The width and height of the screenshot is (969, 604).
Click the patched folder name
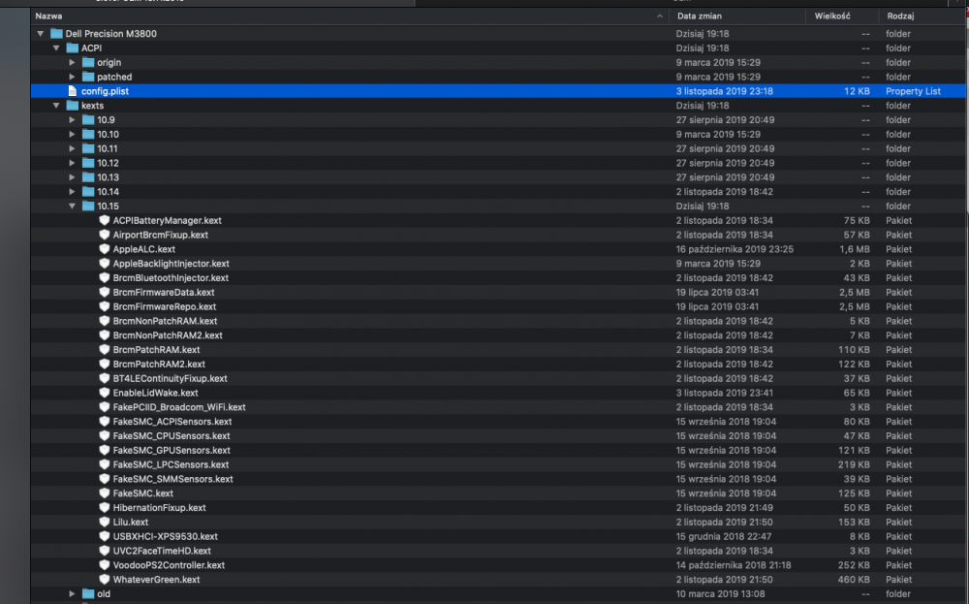pos(114,78)
